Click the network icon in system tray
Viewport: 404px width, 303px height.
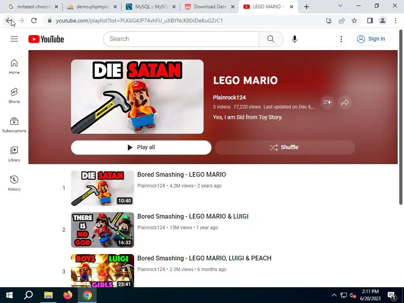click(x=344, y=295)
